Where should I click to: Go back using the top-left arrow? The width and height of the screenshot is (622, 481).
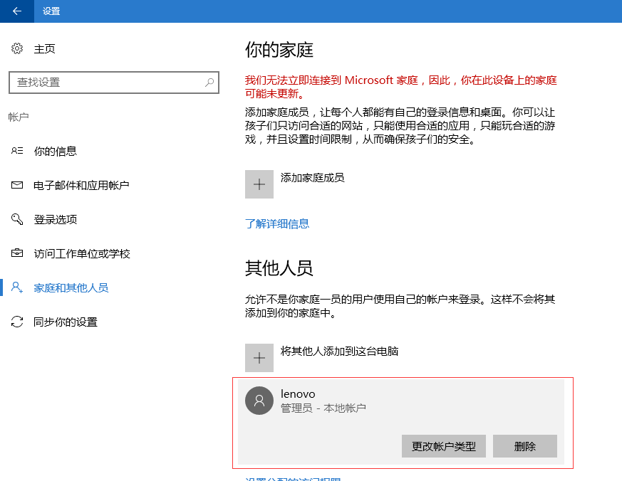pos(16,11)
